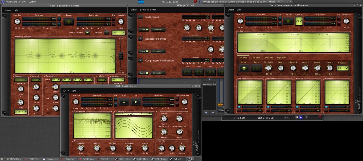Adjust the Overlap knob in Multi-chorus LFO
The width and height of the screenshot is (363, 161).
(164, 118)
